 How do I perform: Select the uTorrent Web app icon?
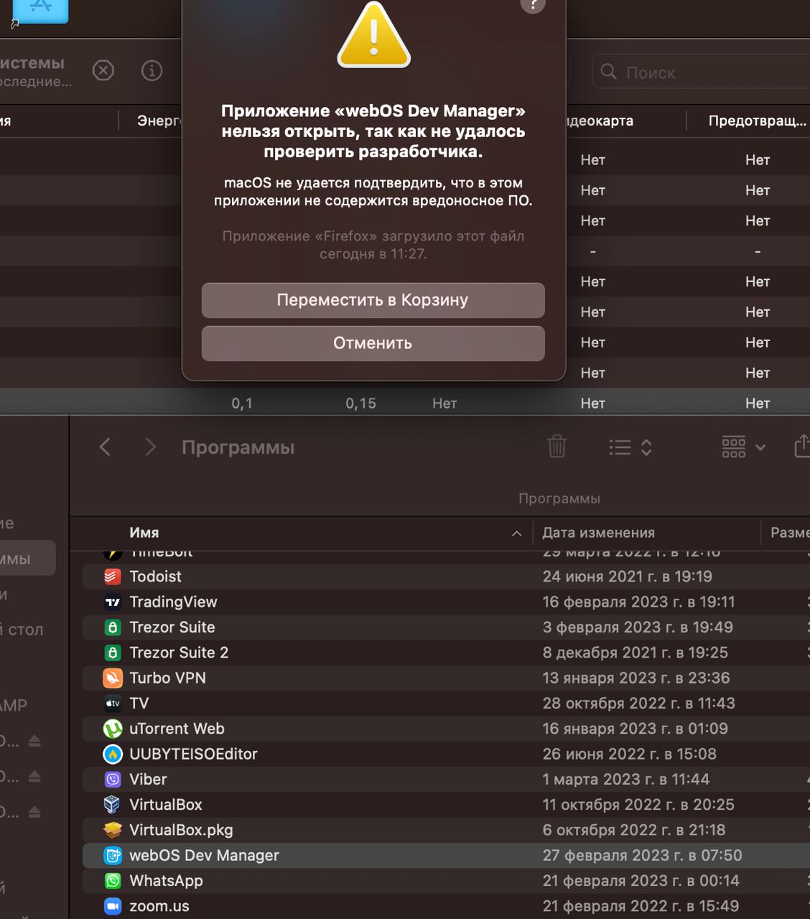[x=113, y=729]
